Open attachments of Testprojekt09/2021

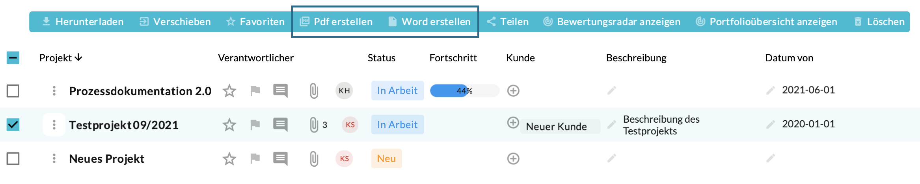pyautogui.click(x=314, y=125)
